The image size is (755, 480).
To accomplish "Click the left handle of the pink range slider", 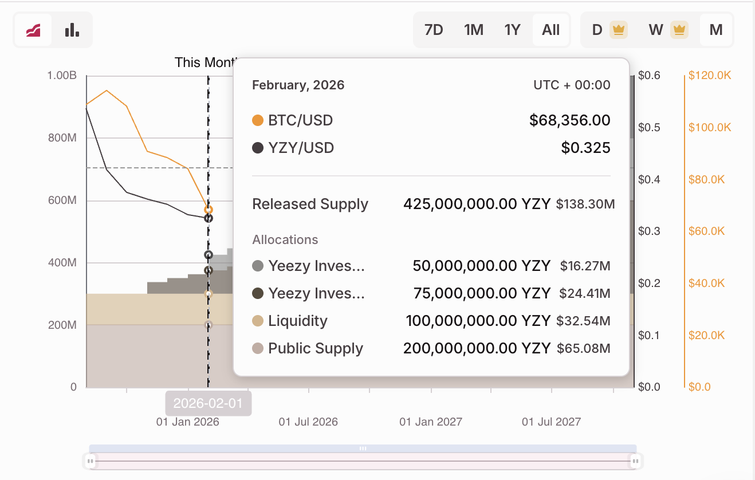I will [x=89, y=461].
